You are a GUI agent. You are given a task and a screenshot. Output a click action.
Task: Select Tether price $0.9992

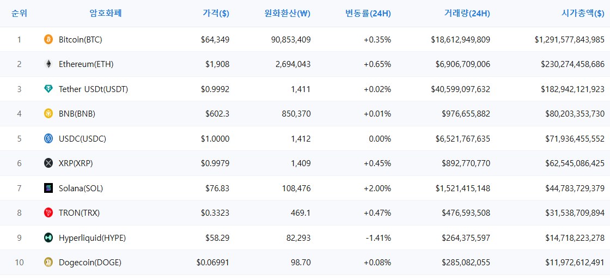click(x=215, y=89)
